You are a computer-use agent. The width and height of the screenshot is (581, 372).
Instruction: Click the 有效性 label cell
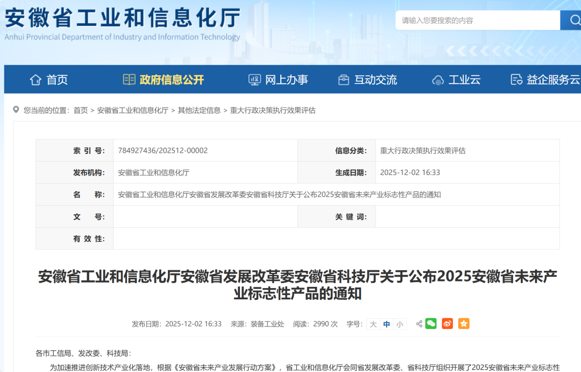coord(74,238)
